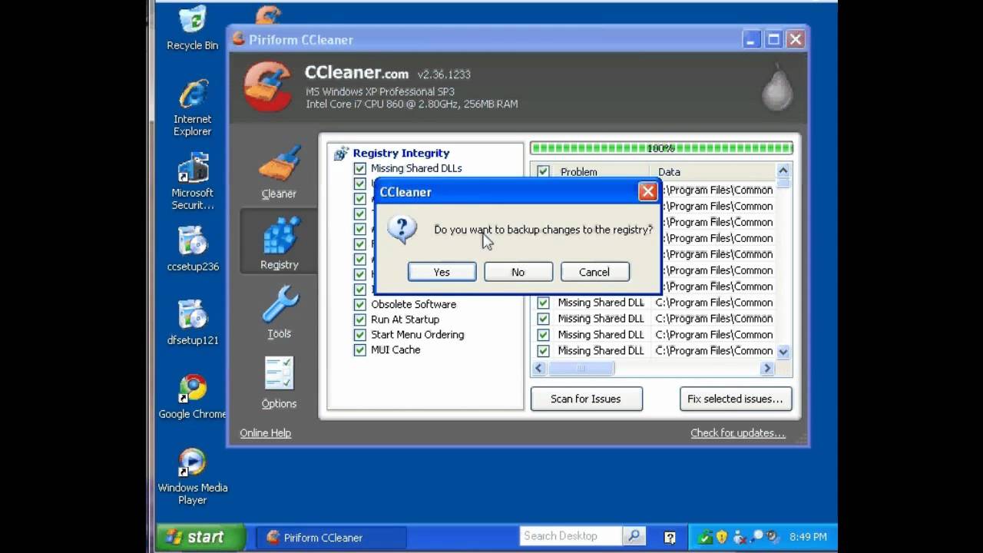The height and width of the screenshot is (553, 983).
Task: Click the green 100% scan progress bar
Action: [x=661, y=148]
